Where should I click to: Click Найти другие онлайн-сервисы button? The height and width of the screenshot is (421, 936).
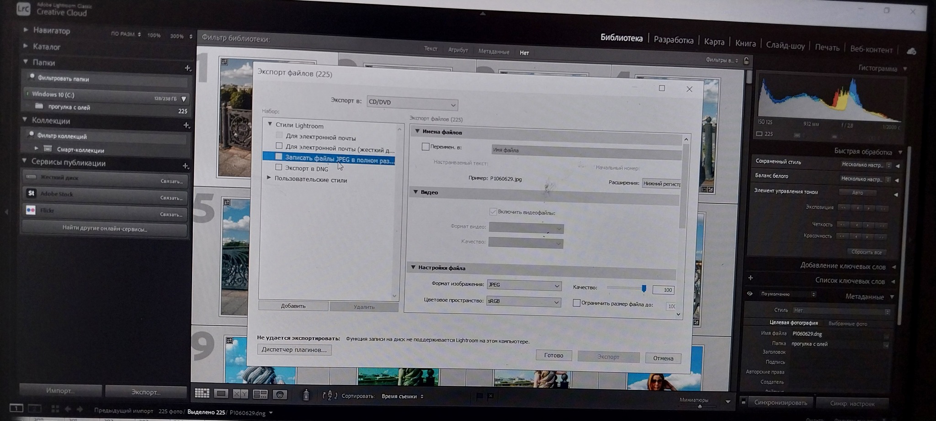[105, 229]
